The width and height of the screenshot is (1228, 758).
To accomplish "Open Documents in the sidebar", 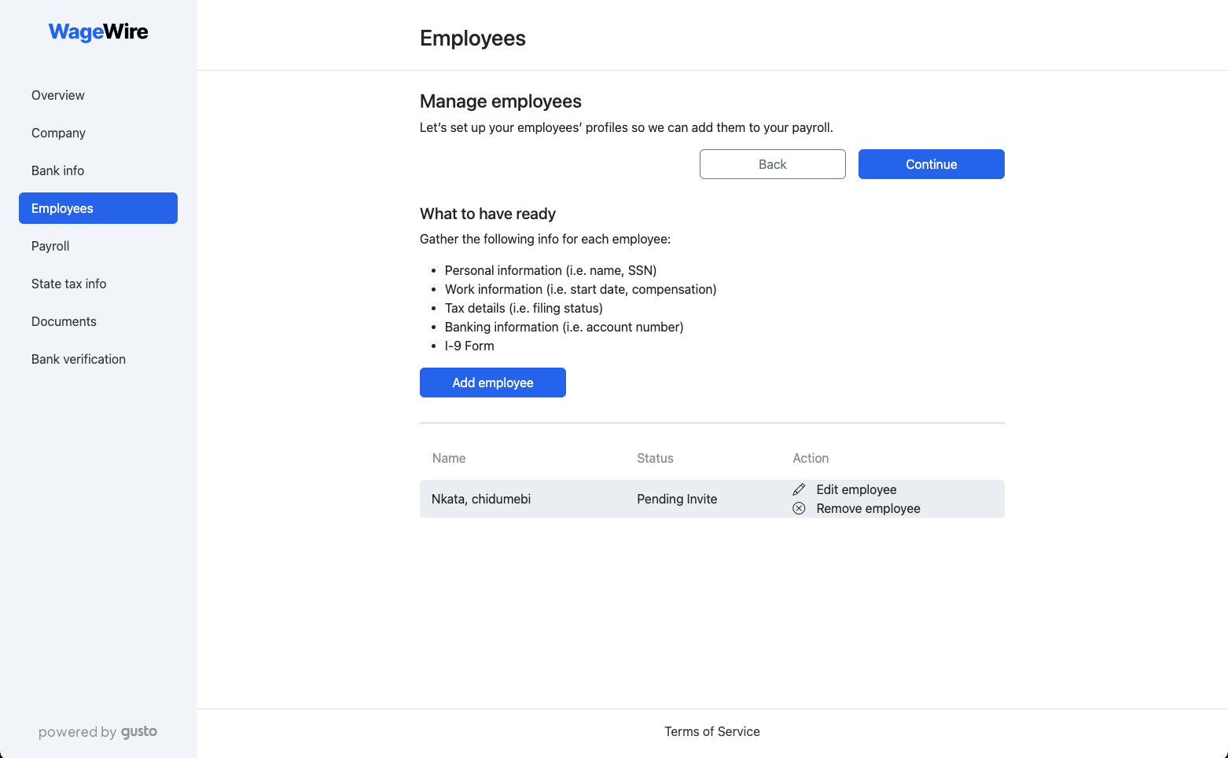I will 98,321.
